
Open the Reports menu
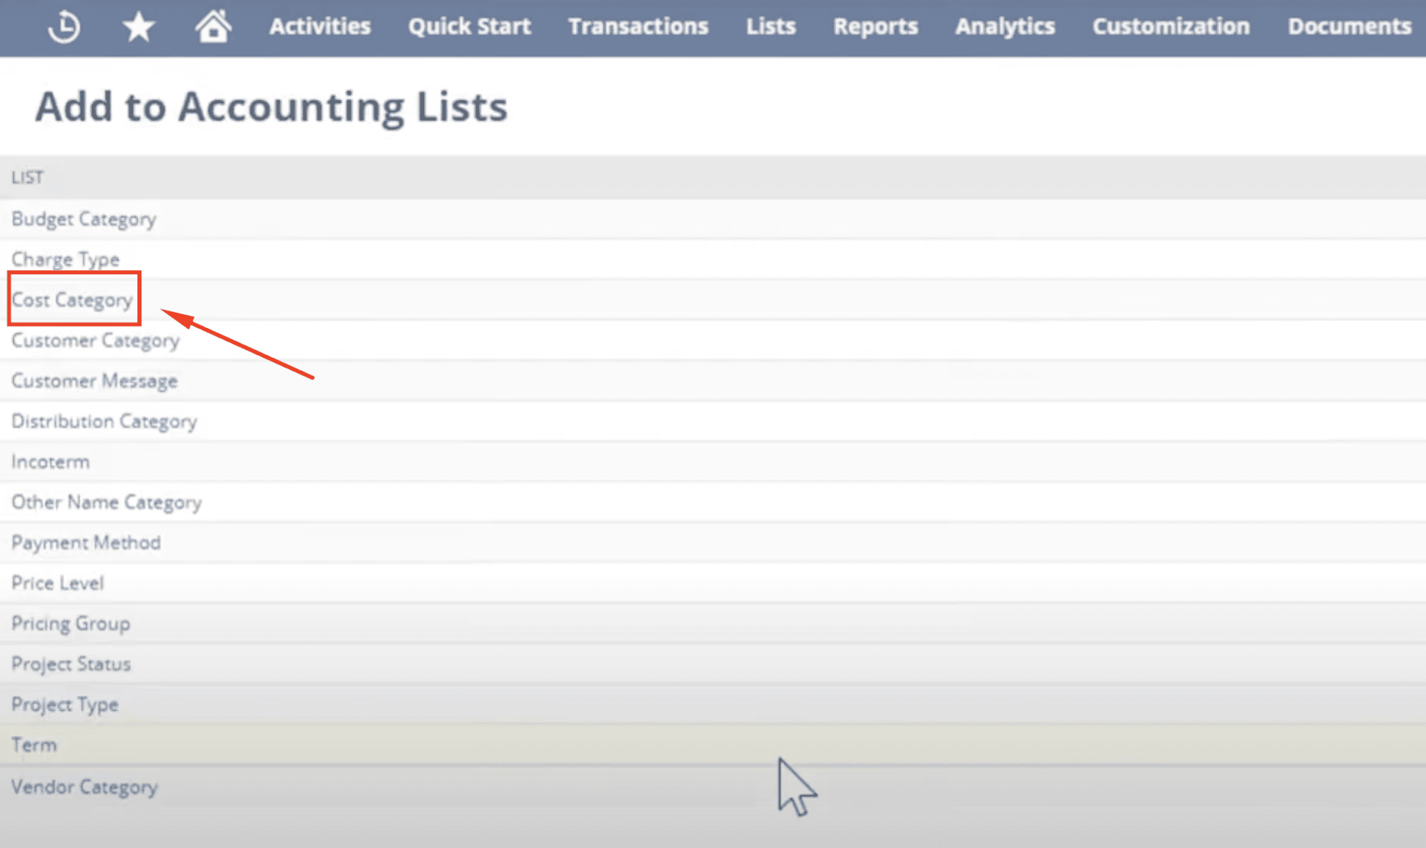(875, 26)
